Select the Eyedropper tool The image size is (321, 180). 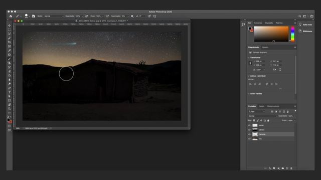(10, 50)
